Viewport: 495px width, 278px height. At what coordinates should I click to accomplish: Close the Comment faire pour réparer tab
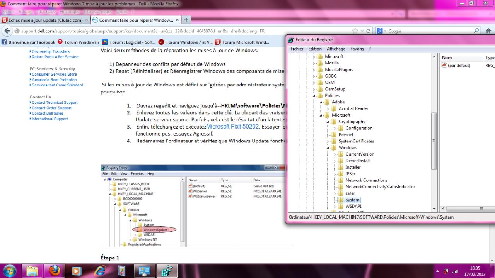[178, 20]
